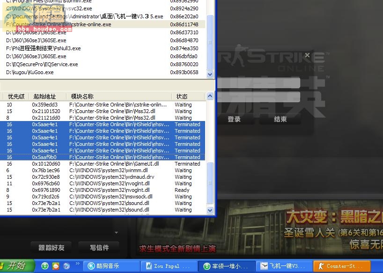Close the Counter-Strike Online login dialog

tap(307, 55)
